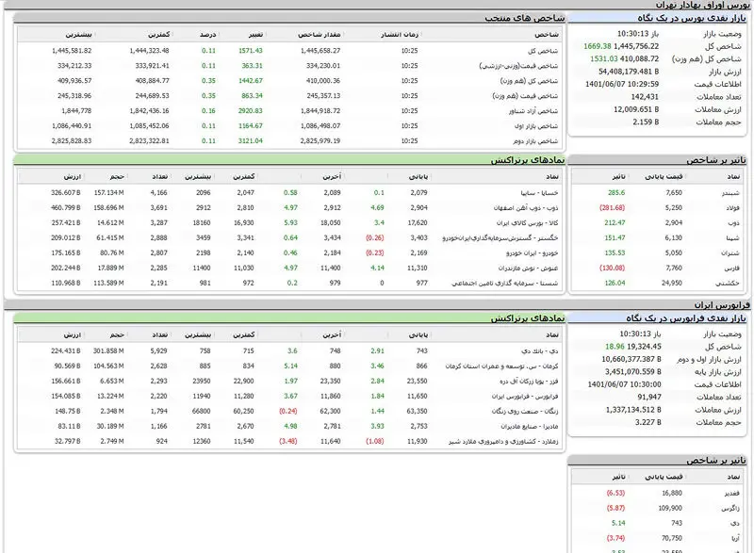Select the volume cell 301.858 M
The height and width of the screenshot is (553, 754).
108,351
